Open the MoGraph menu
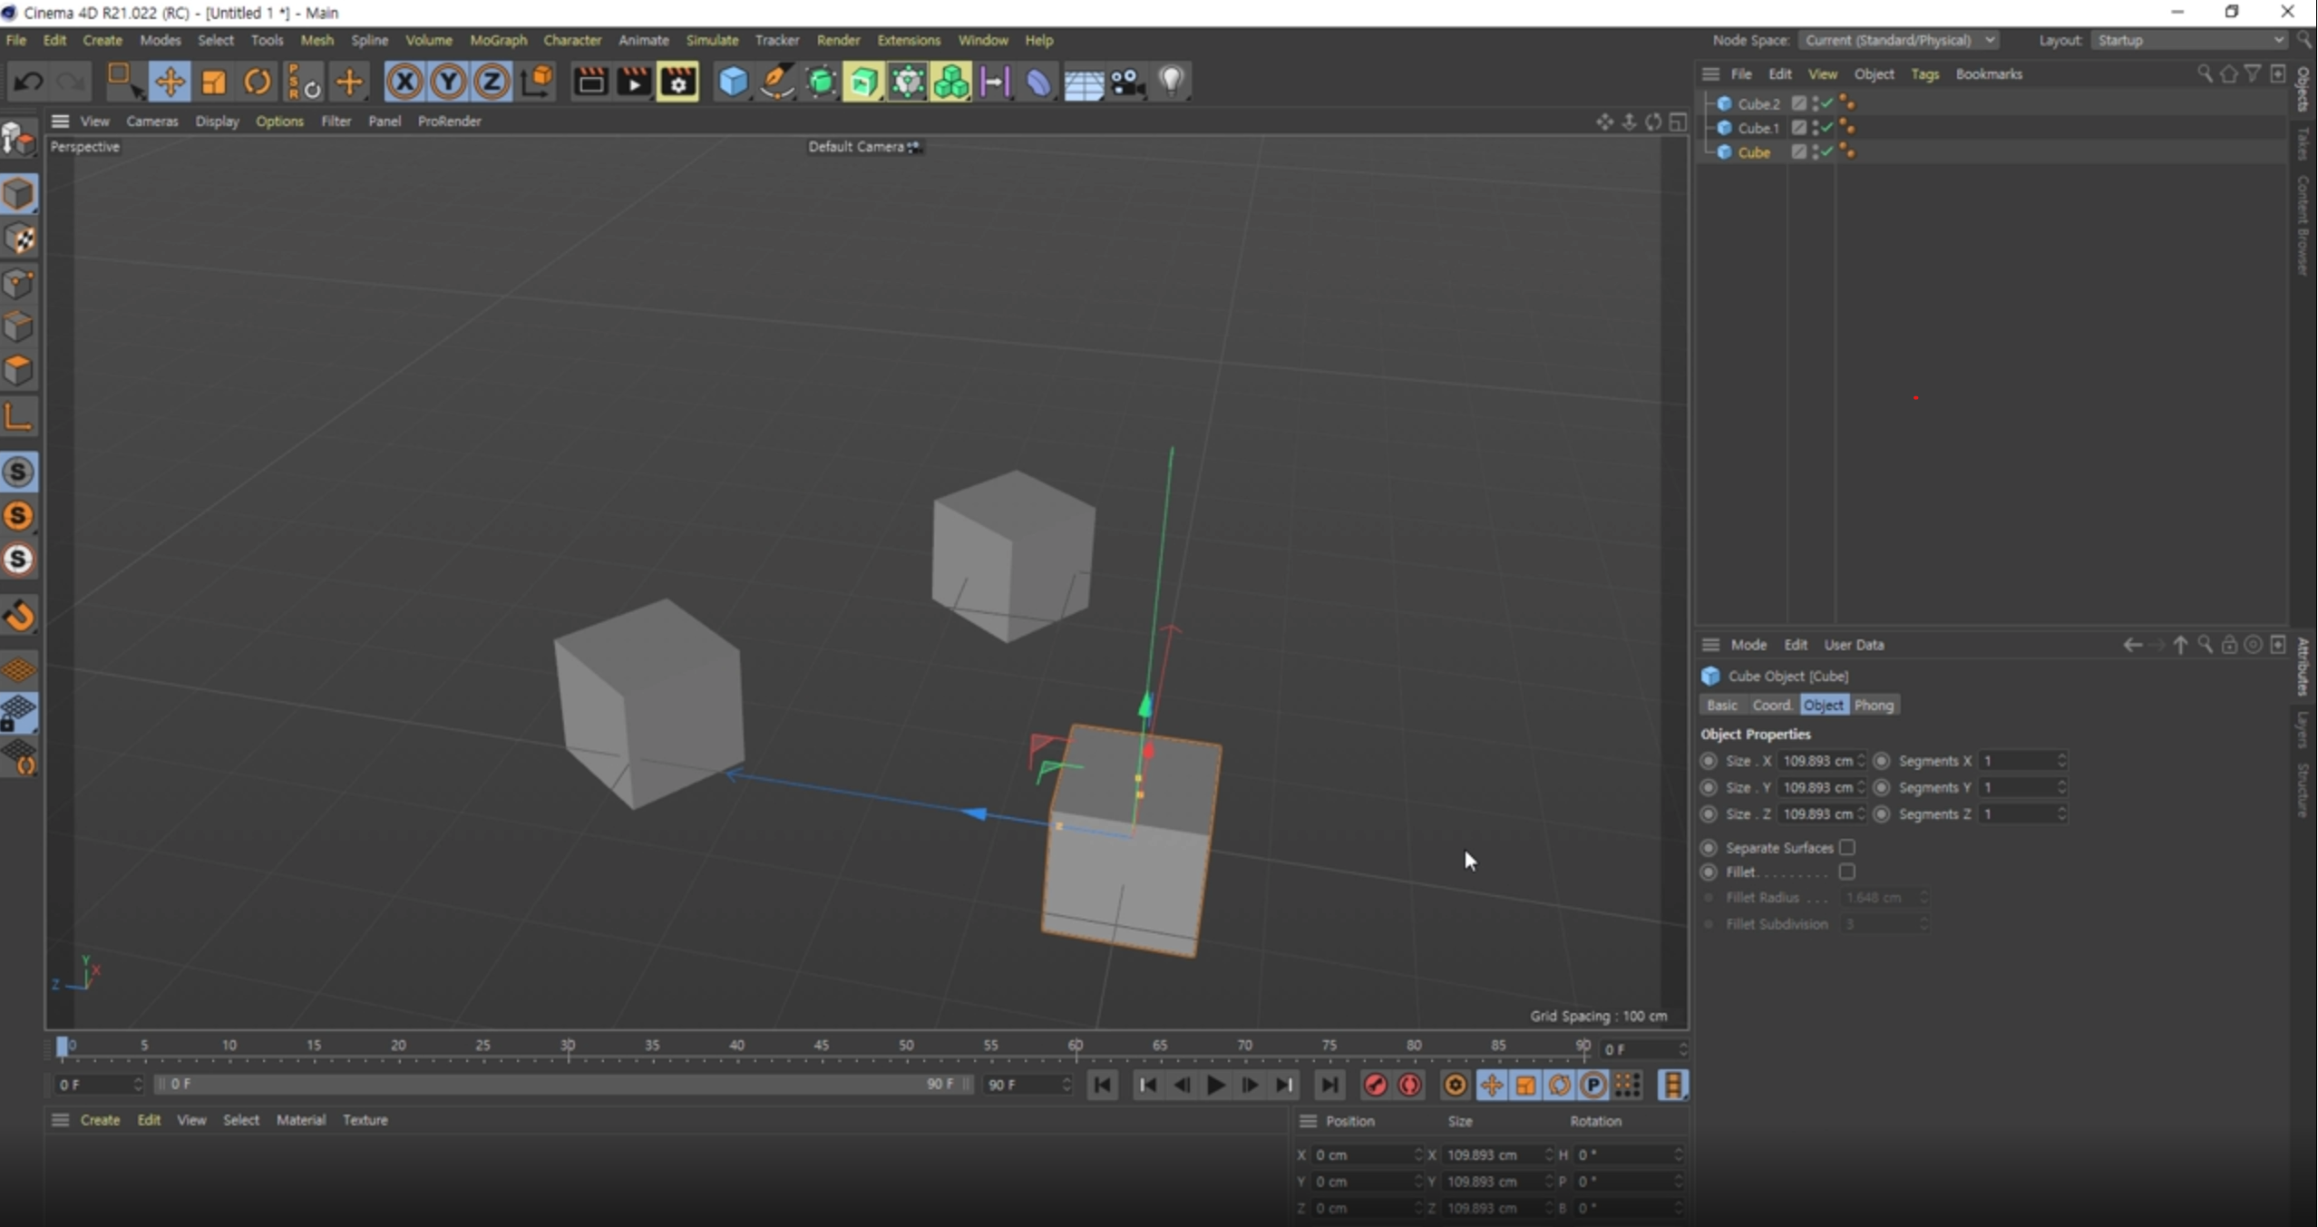Image resolution: width=2318 pixels, height=1227 pixels. coord(498,40)
